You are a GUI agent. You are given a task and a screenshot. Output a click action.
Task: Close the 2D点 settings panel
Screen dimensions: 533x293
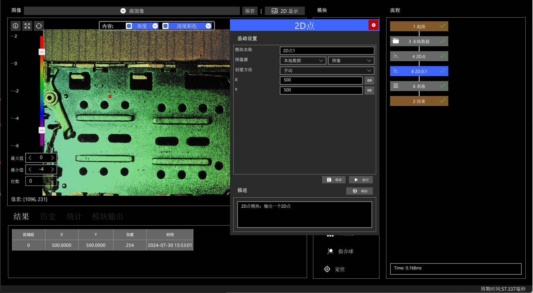click(373, 25)
